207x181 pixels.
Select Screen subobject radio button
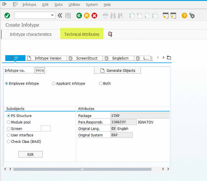point(8,129)
